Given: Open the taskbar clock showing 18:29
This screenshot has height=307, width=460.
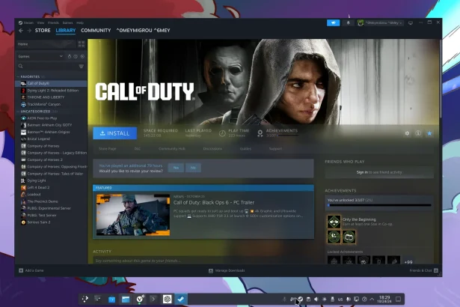Looking at the screenshot, I should click(384, 299).
